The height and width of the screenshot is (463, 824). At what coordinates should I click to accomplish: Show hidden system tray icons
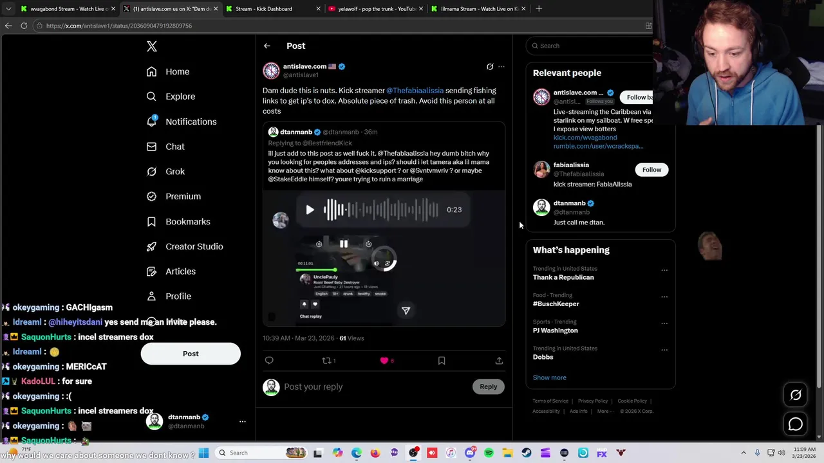tap(744, 453)
